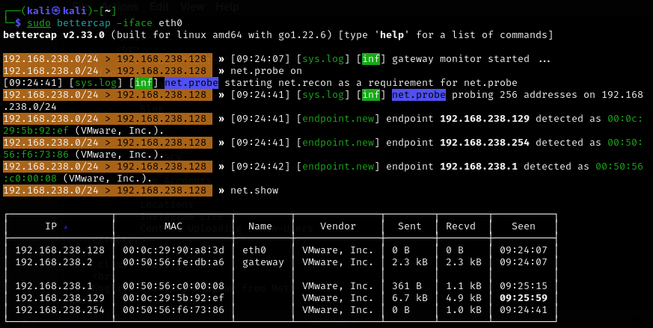This screenshot has width=653, height=328.
Task: Click the ㉿ symbol in the Kali prompt
Action: 55,10
